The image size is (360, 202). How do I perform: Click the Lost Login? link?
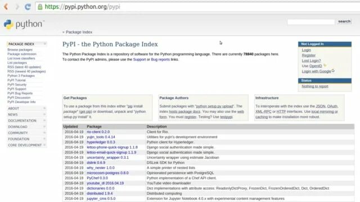[311, 61]
